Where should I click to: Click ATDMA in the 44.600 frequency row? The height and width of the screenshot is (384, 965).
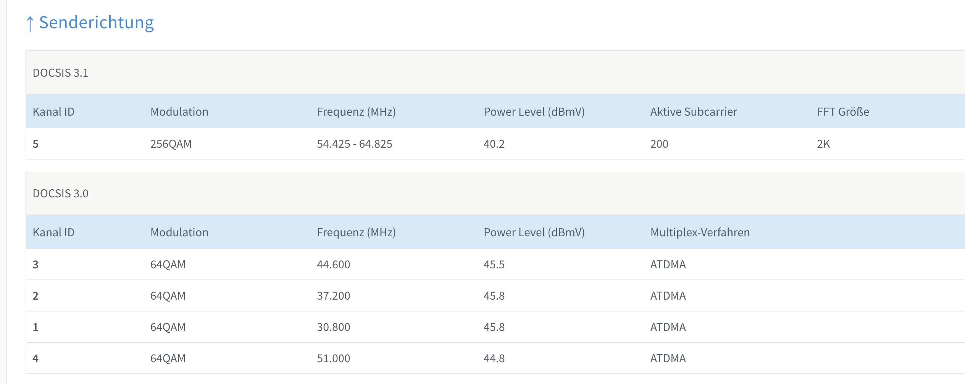pyautogui.click(x=668, y=265)
